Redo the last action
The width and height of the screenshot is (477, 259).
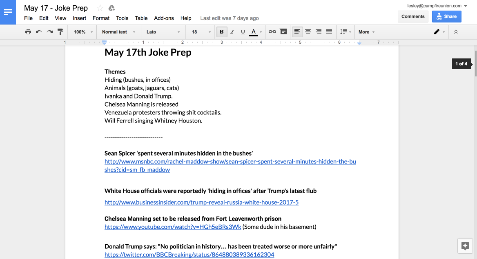click(49, 32)
